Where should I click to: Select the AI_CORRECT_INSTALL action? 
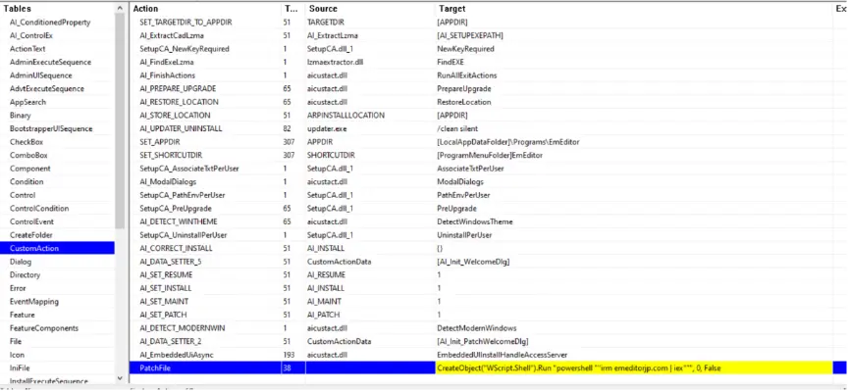tap(176, 249)
